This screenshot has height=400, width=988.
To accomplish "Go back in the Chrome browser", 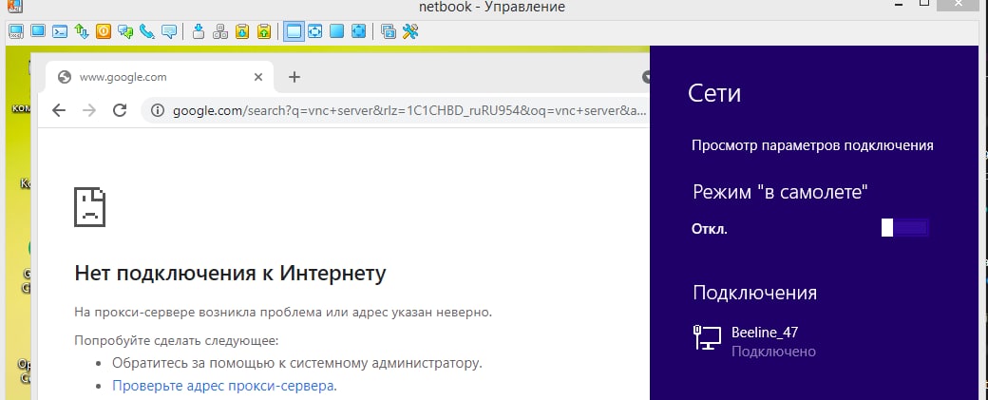I will tap(59, 111).
